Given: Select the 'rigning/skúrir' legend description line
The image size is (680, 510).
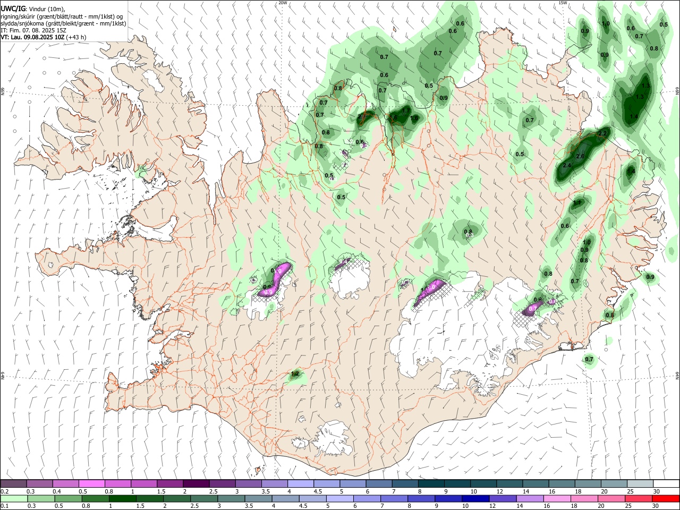Looking at the screenshot, I should [62, 16].
